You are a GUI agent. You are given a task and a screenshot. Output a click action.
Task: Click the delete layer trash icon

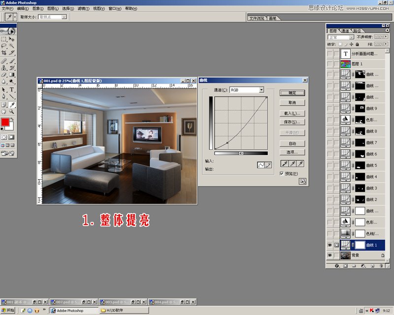click(x=381, y=266)
